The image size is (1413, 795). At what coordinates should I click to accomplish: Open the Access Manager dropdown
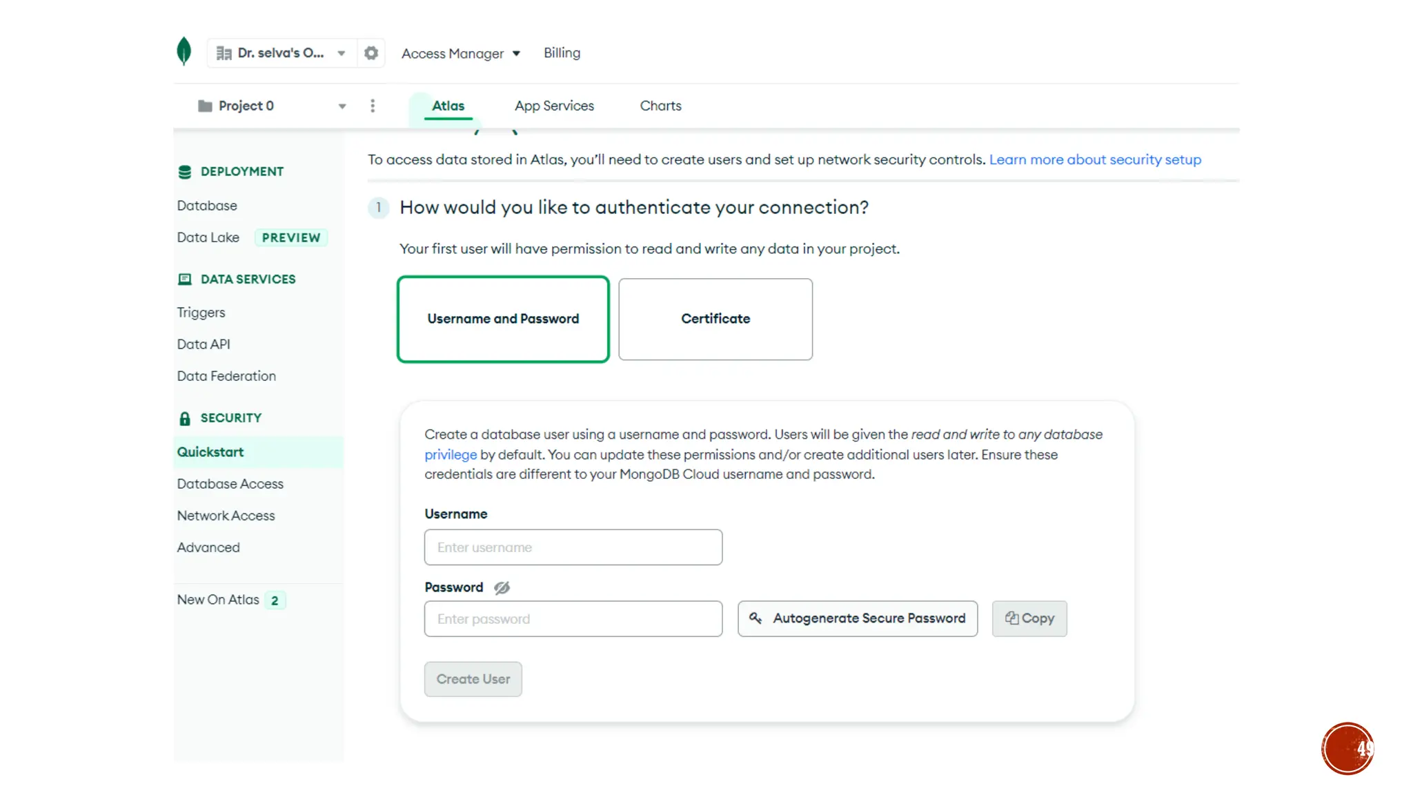tap(460, 54)
